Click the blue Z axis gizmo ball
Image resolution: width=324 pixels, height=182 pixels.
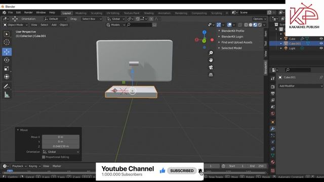click(205, 32)
